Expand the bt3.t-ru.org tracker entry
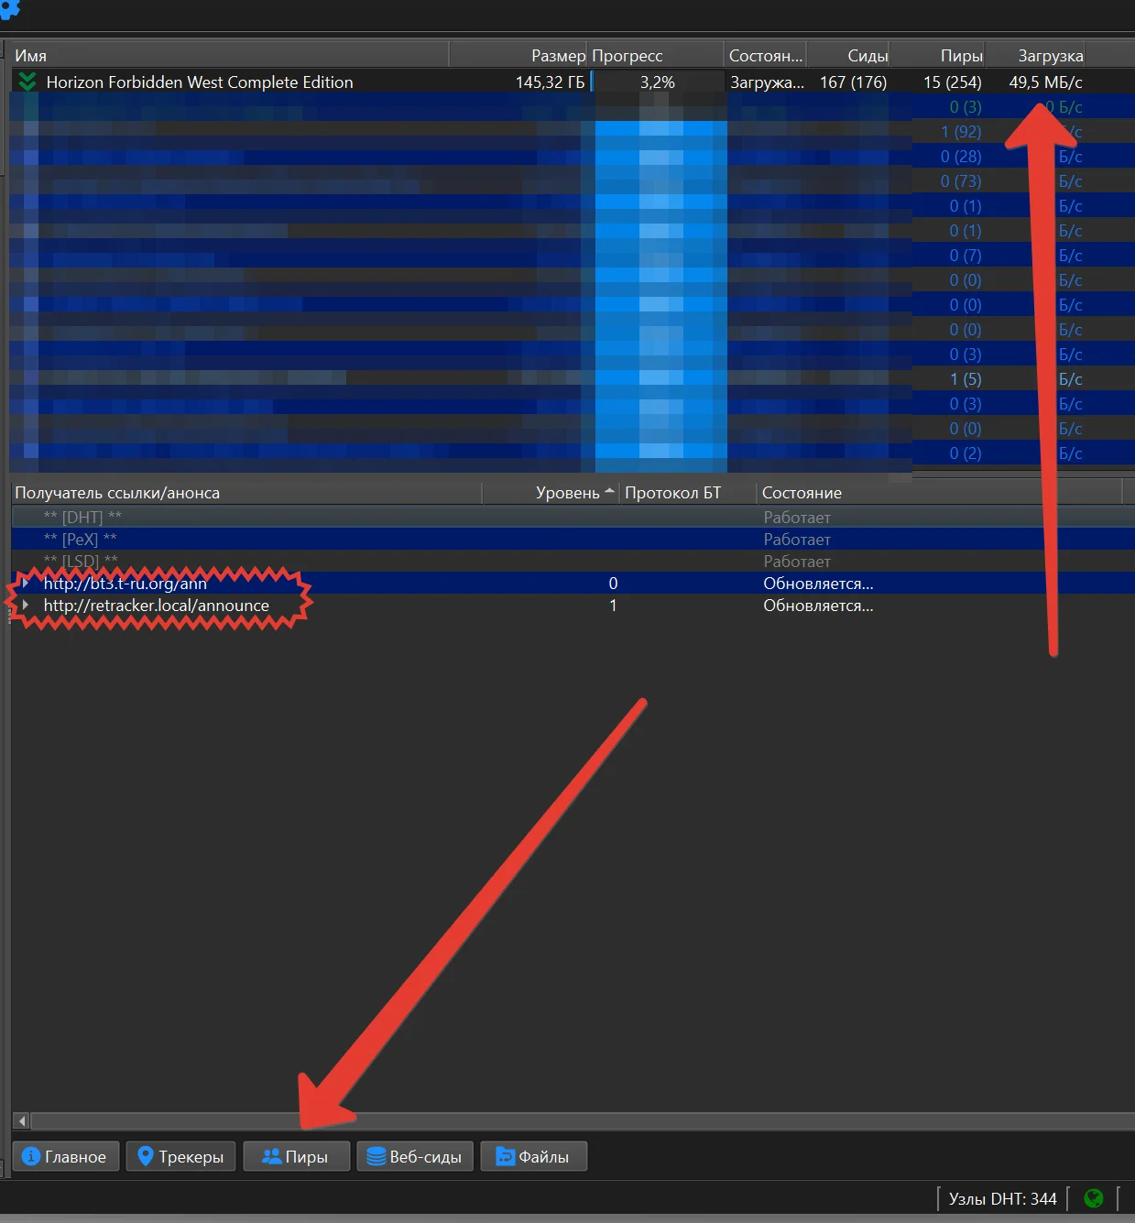This screenshot has width=1135, height=1223. (26, 583)
